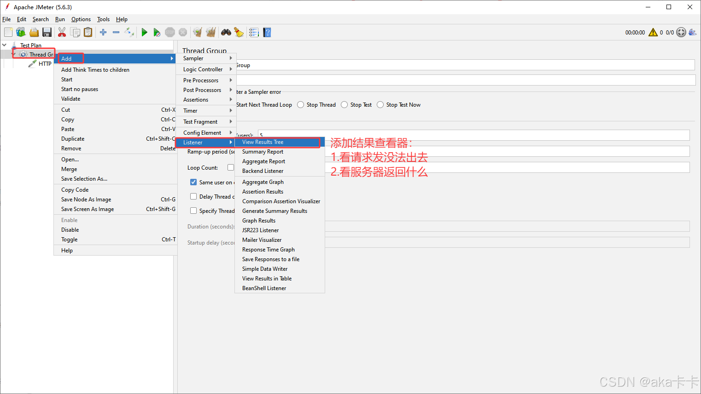Collapse all nodes with minus icon
The height and width of the screenshot is (394, 701).
(116, 32)
